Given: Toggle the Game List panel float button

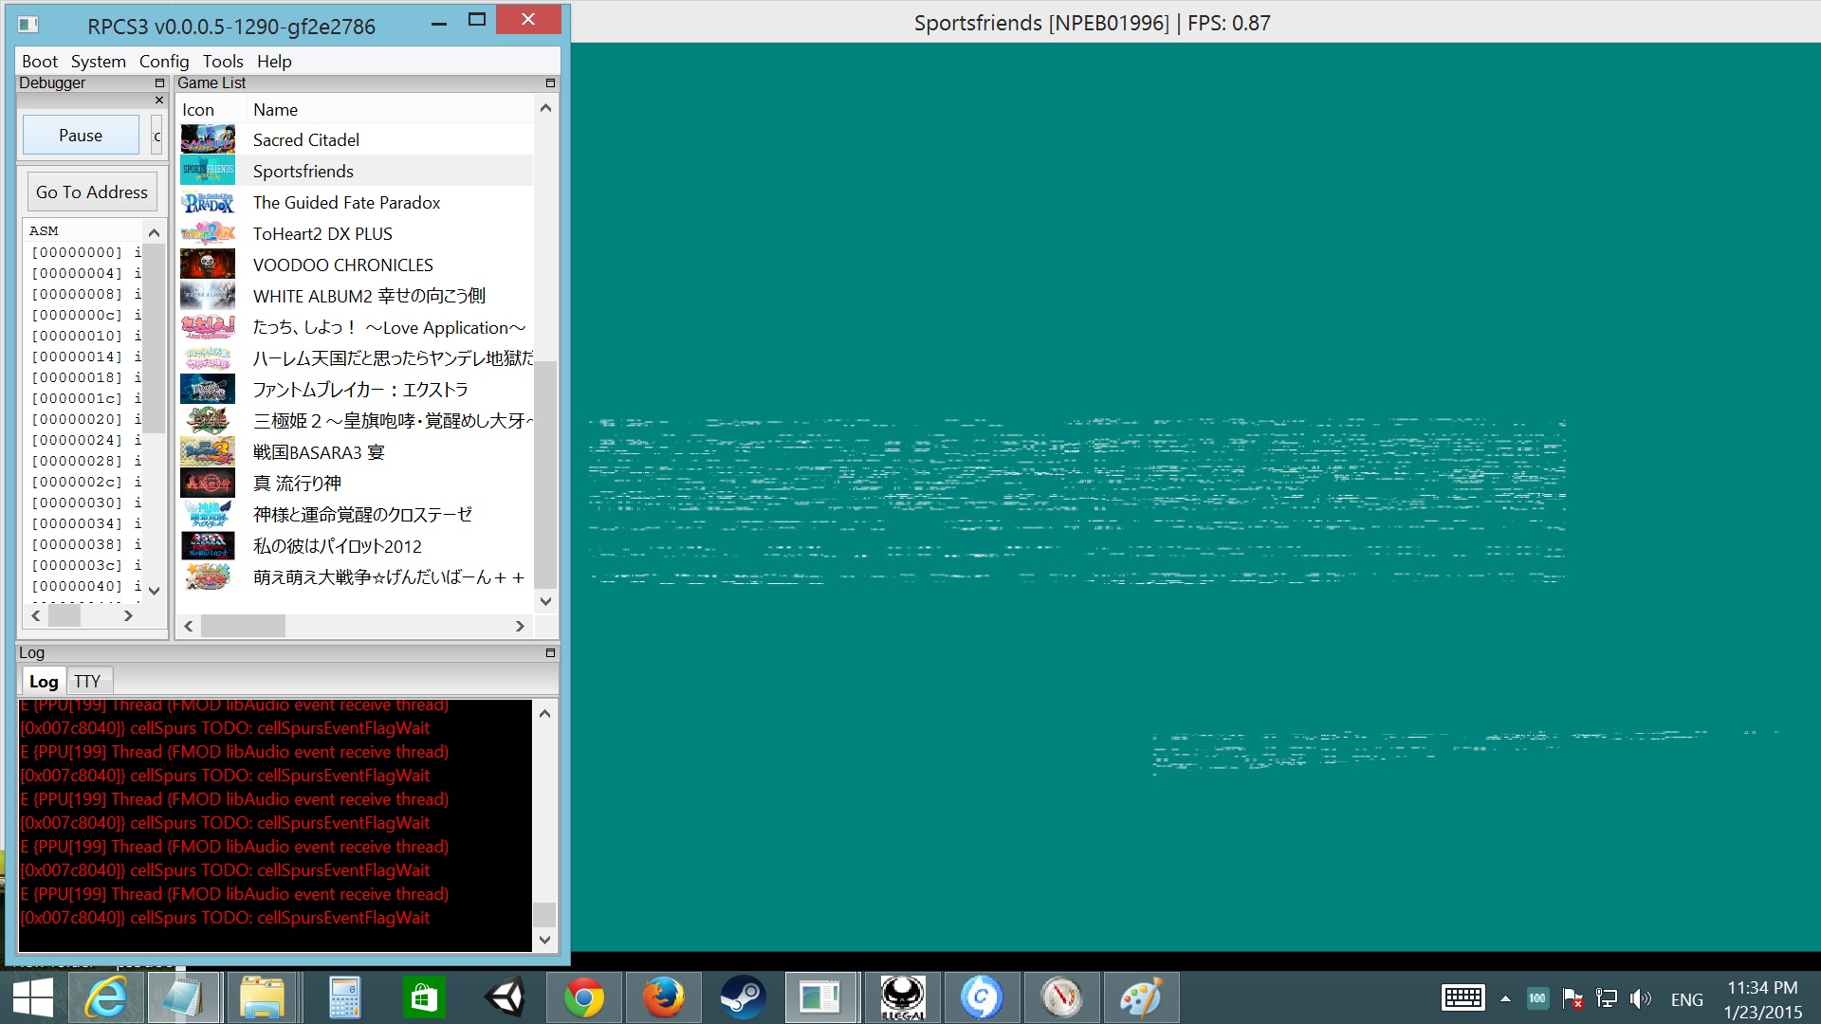Looking at the screenshot, I should (x=550, y=83).
